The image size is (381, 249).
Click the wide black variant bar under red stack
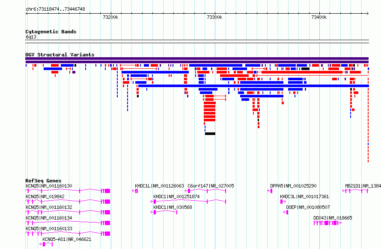point(210,134)
